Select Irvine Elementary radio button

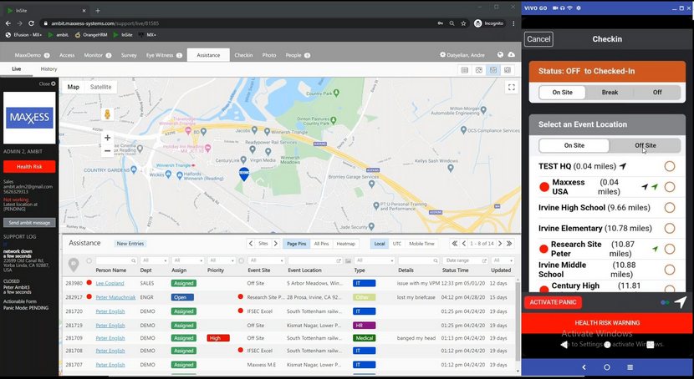click(x=670, y=229)
